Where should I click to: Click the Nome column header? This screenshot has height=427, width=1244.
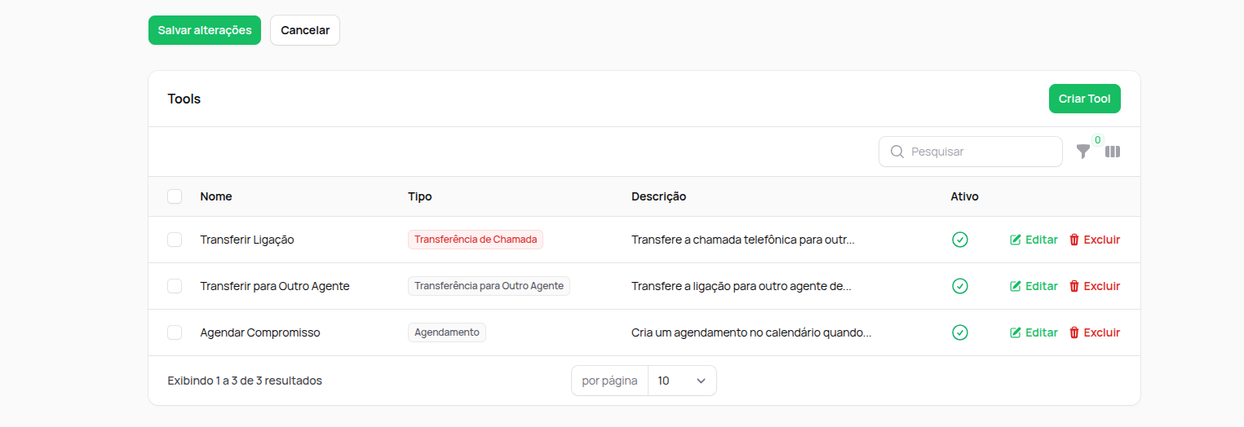(x=216, y=196)
